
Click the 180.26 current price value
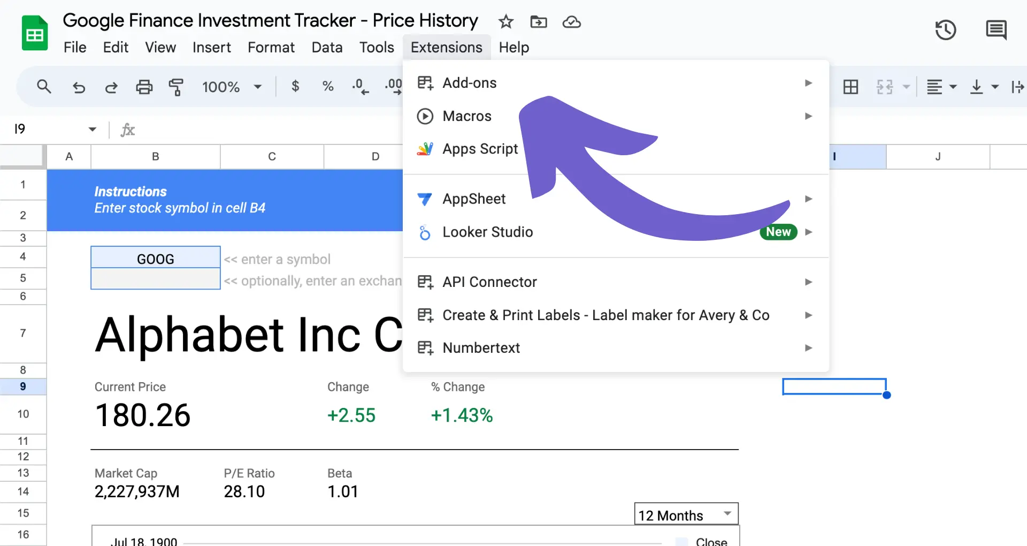point(142,415)
